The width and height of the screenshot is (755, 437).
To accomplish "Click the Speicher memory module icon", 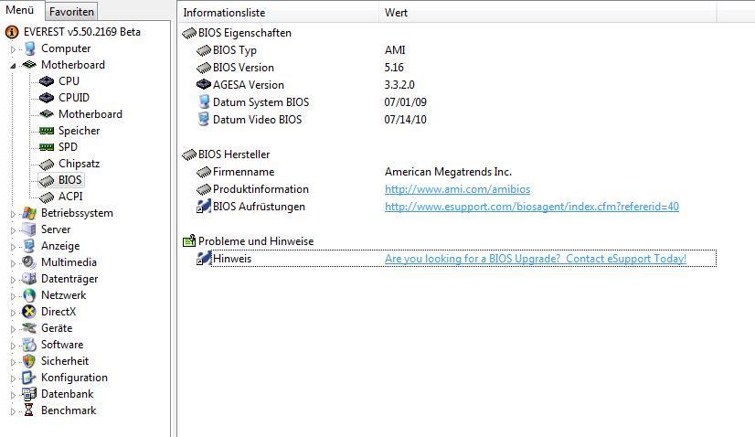I will [47, 131].
